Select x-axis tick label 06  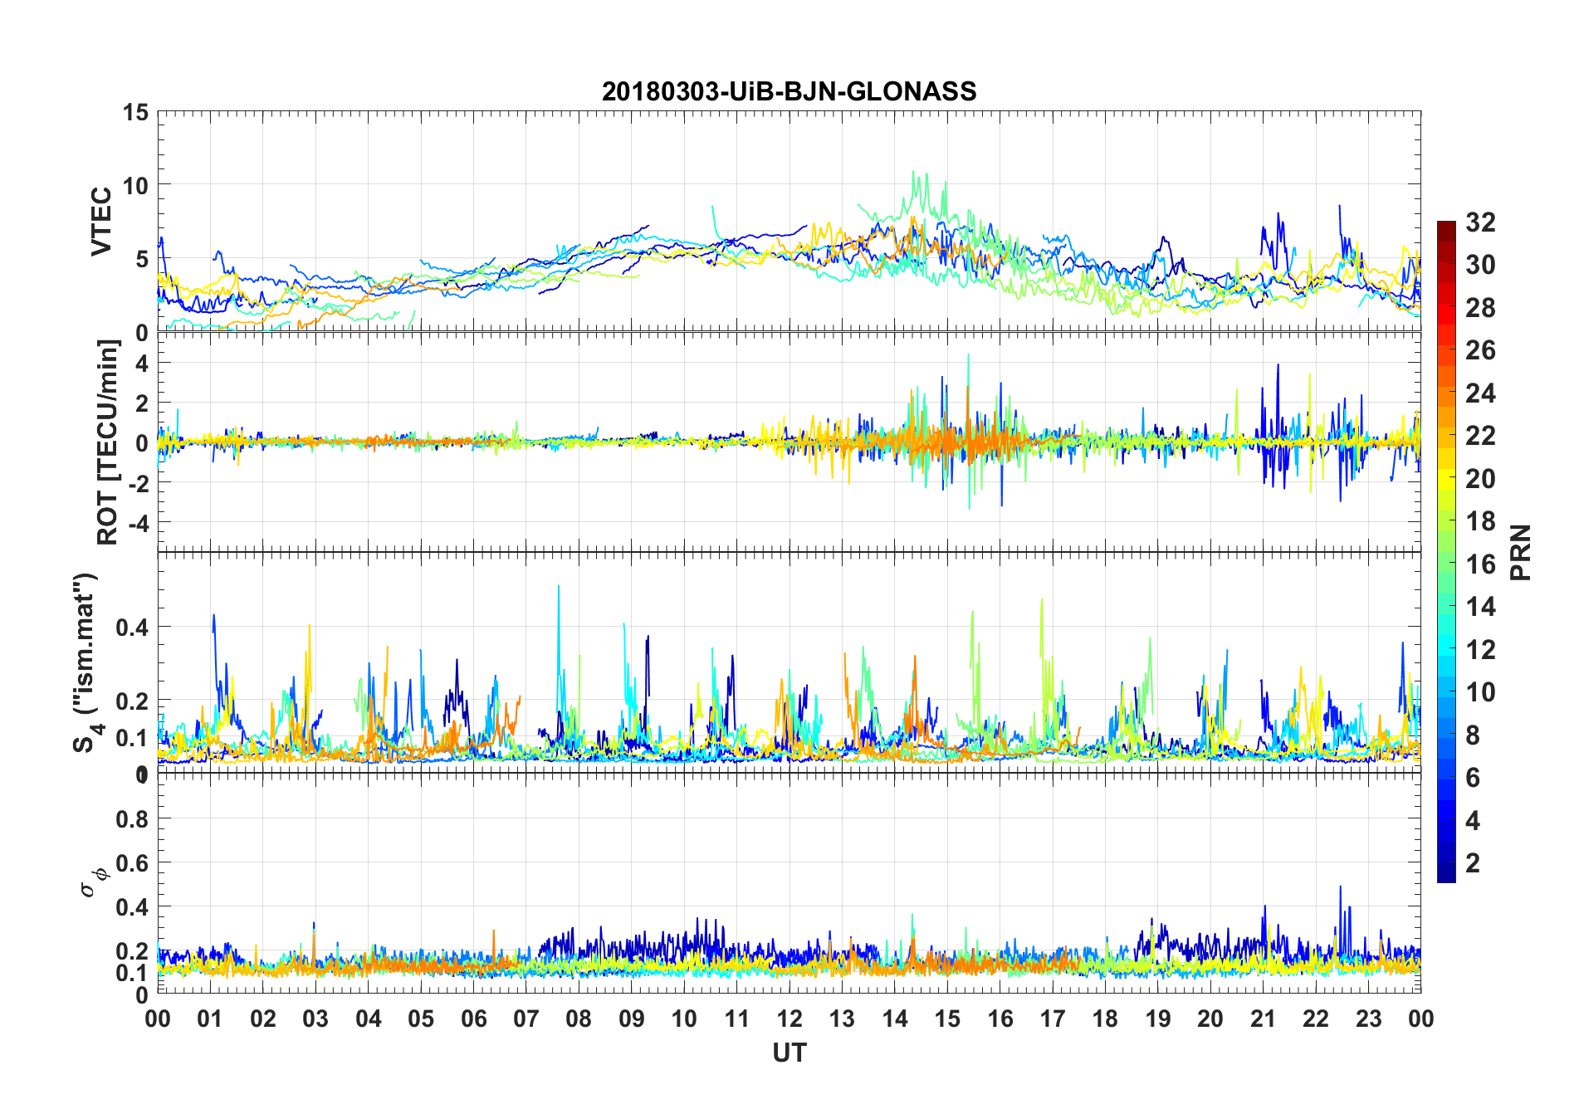point(474,1019)
